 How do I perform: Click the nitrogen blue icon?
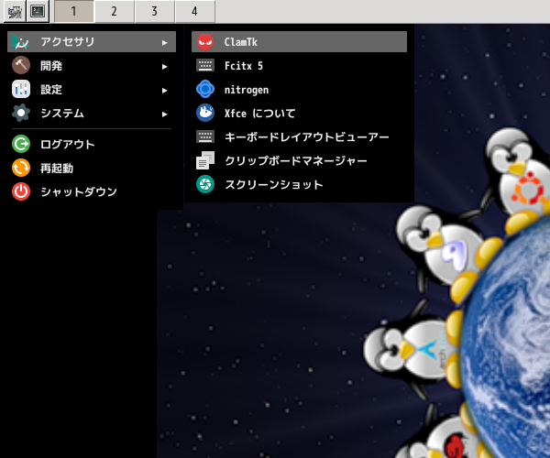tap(205, 90)
